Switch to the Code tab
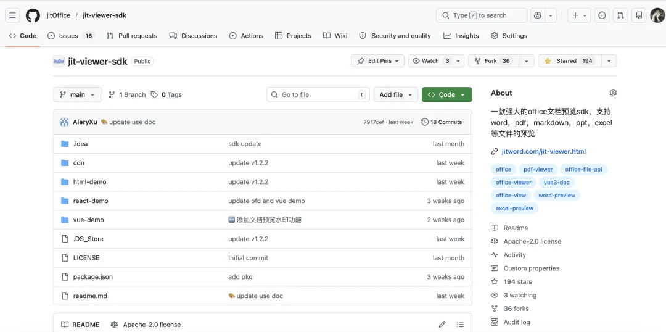666x332 pixels. click(x=23, y=36)
